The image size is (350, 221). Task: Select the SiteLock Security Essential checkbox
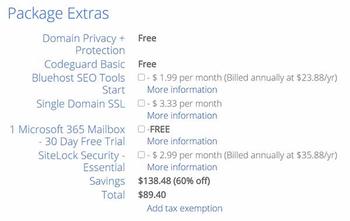pyautogui.click(x=141, y=155)
